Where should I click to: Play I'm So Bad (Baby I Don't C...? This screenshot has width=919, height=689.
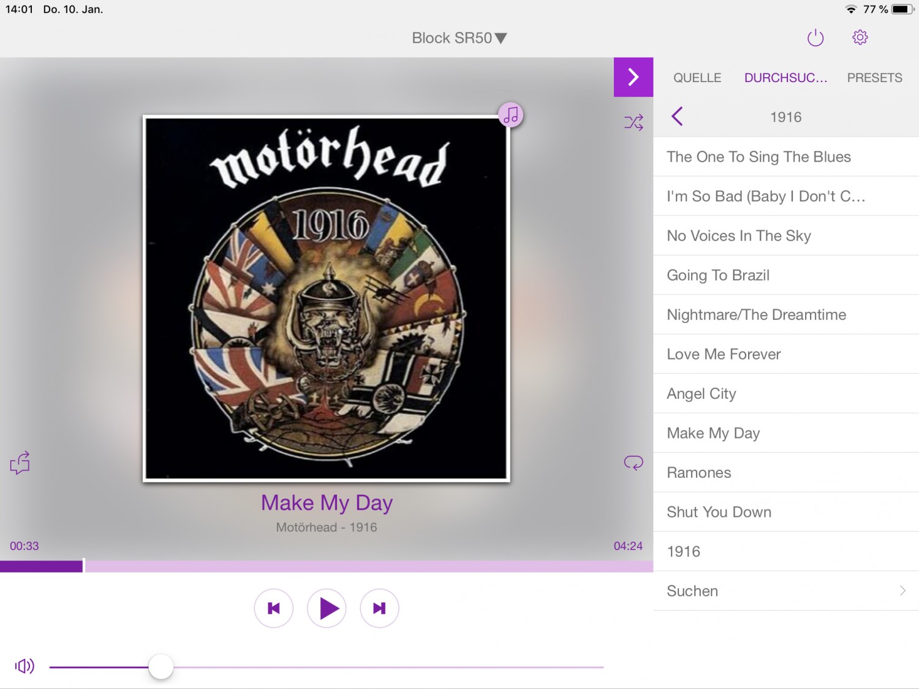(786, 196)
